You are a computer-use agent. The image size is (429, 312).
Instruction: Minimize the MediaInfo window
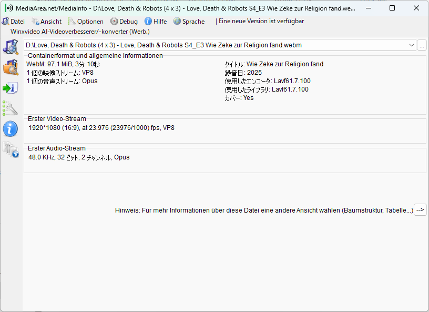(x=369, y=8)
